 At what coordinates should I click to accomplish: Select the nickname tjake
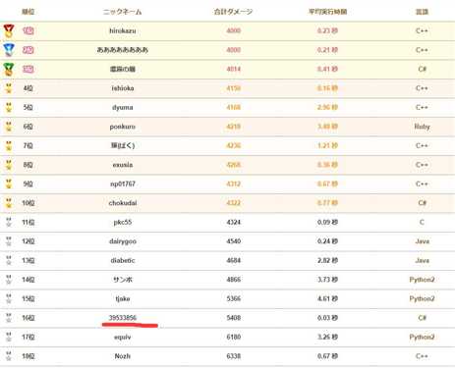(123, 298)
